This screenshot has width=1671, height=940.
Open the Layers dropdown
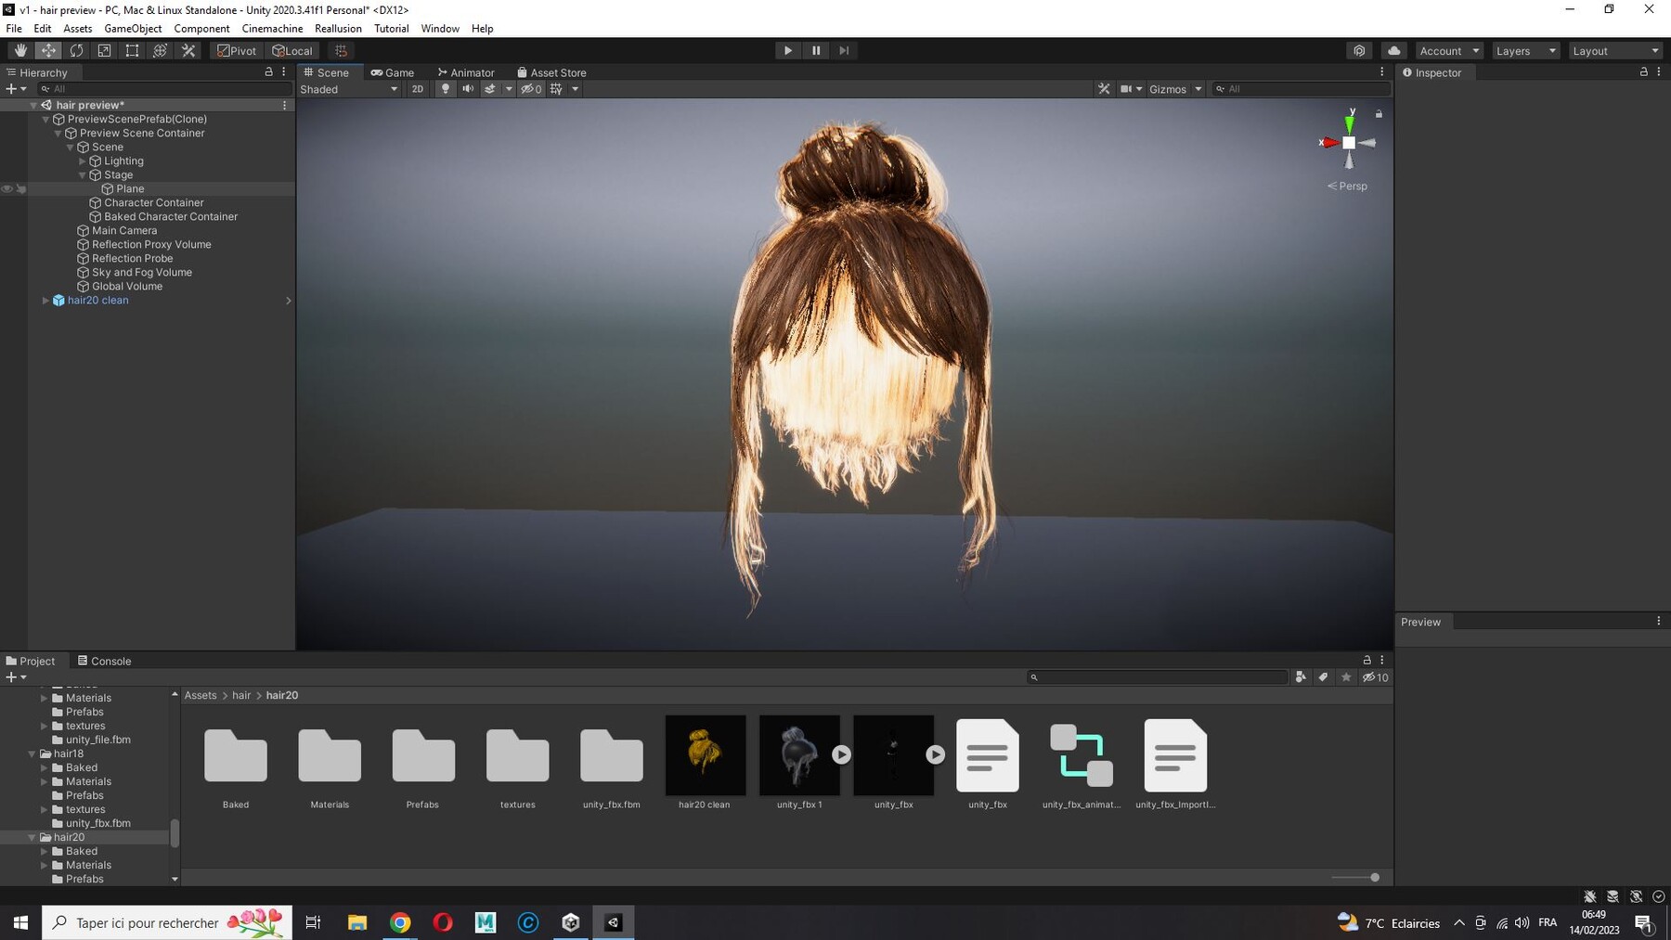1525,51
